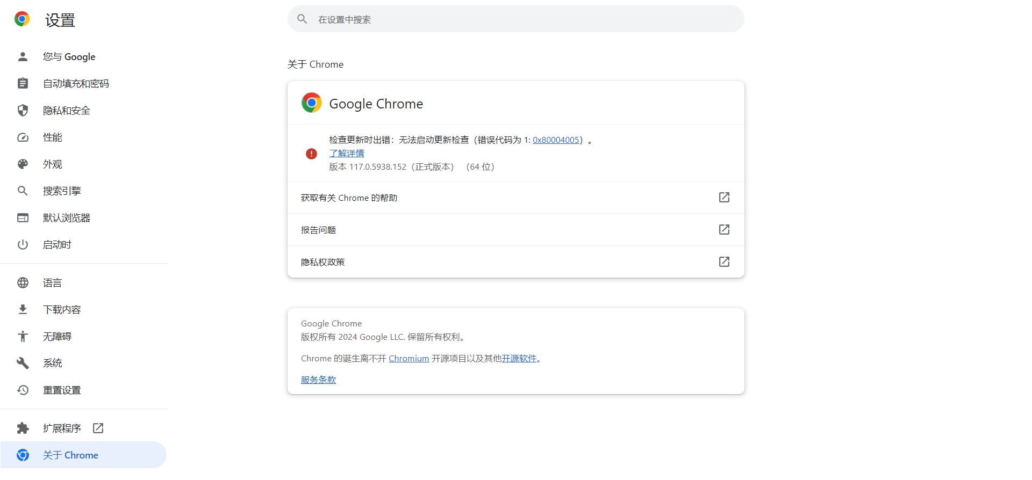Click the open-in-new-tab icon beside 获取有关 Chrome 的帮助
The width and height of the screenshot is (1032, 480).
click(724, 197)
